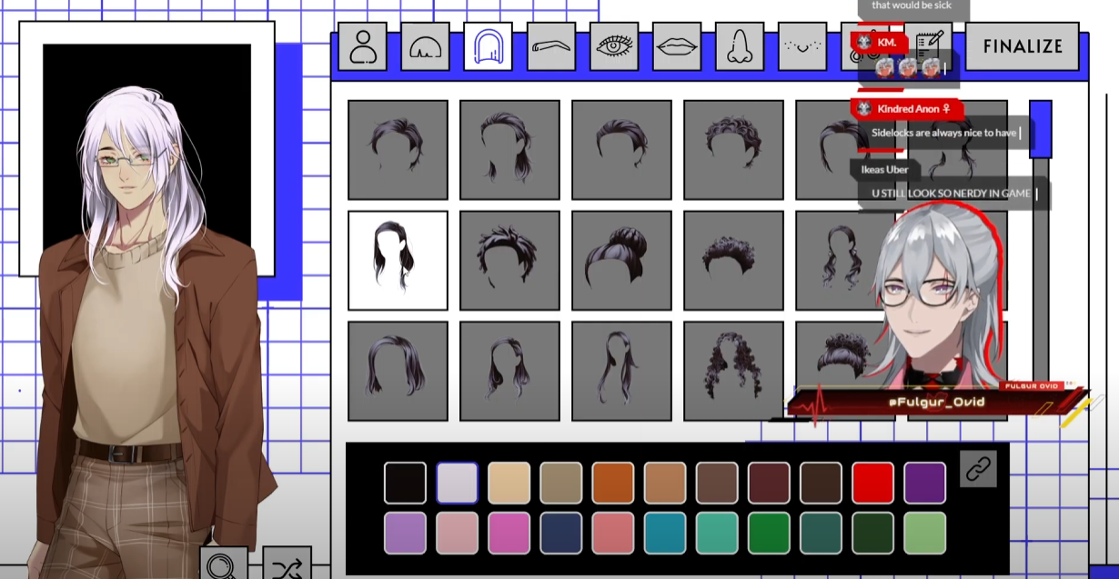Select the short curly hairstyle with side strands
Viewport: 1119px width, 579px height.
point(733,150)
